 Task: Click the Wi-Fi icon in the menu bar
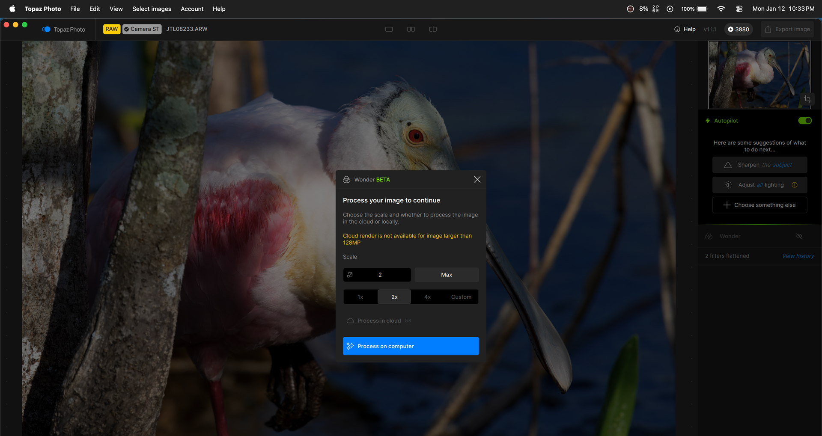pos(721,9)
